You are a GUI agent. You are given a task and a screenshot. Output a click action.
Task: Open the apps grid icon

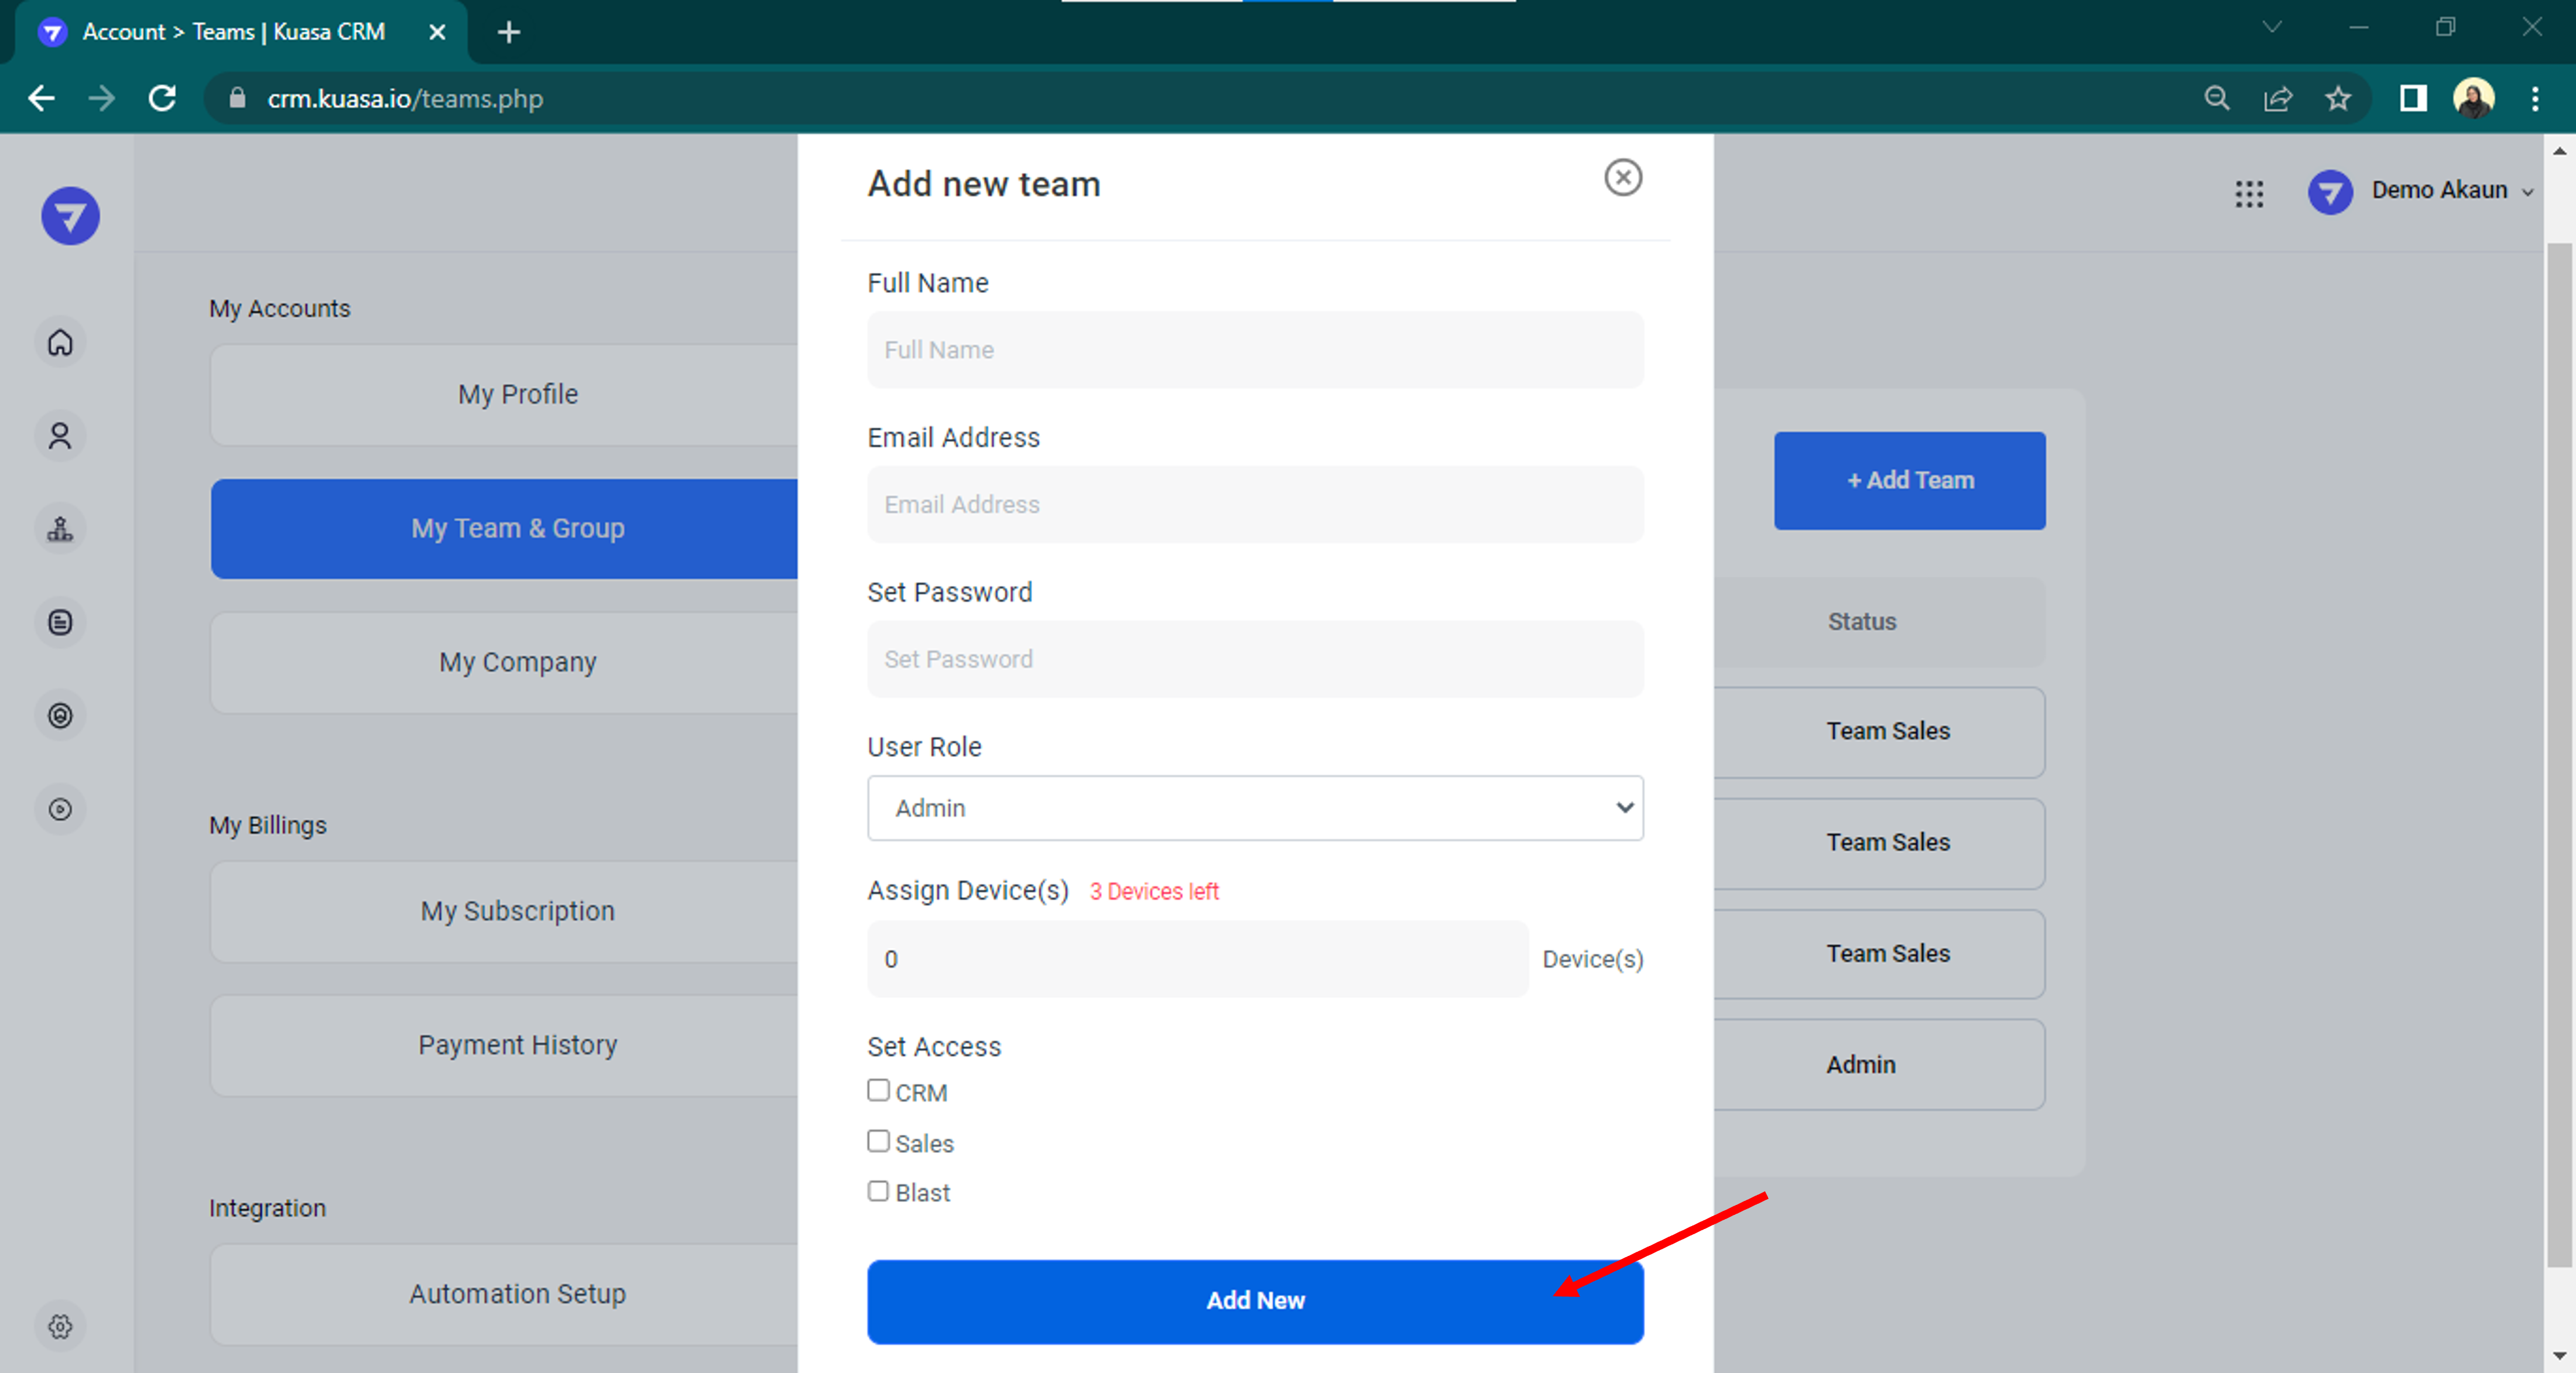coord(2249,193)
